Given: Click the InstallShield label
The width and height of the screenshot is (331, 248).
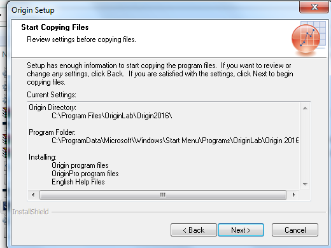Looking at the screenshot, I should pyautogui.click(x=31, y=212).
